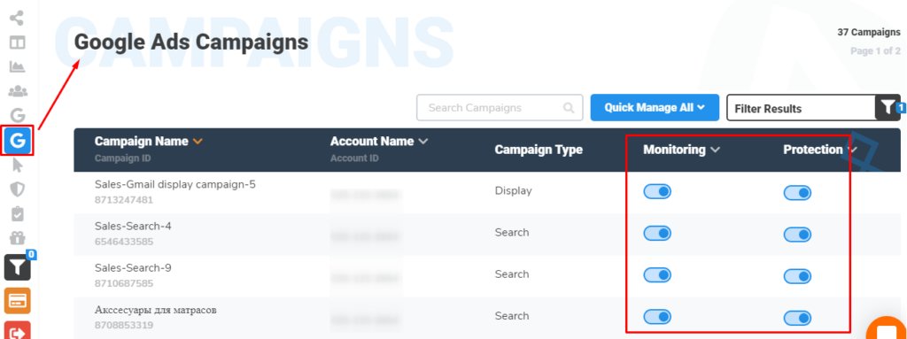Viewport: 907px width, 339px height.
Task: Click the Search type cell for Sales-Search-4
Action: pyautogui.click(x=512, y=232)
